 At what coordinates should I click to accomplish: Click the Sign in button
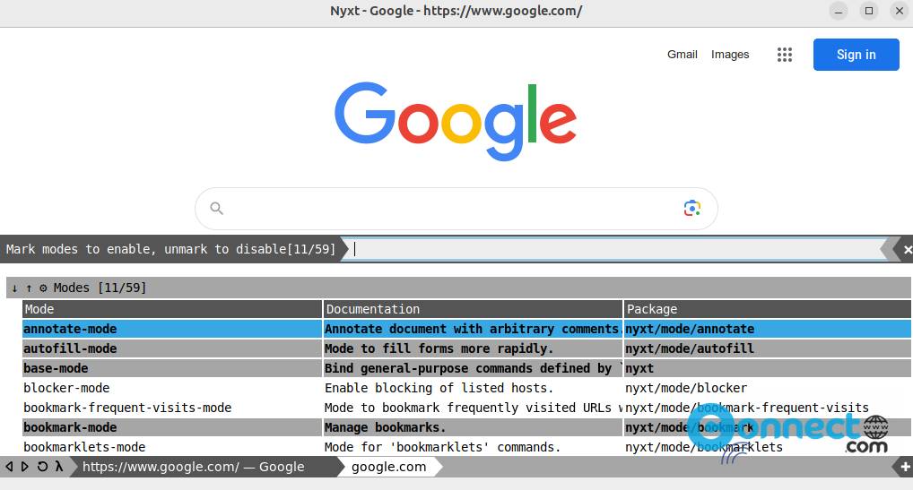[x=856, y=55]
